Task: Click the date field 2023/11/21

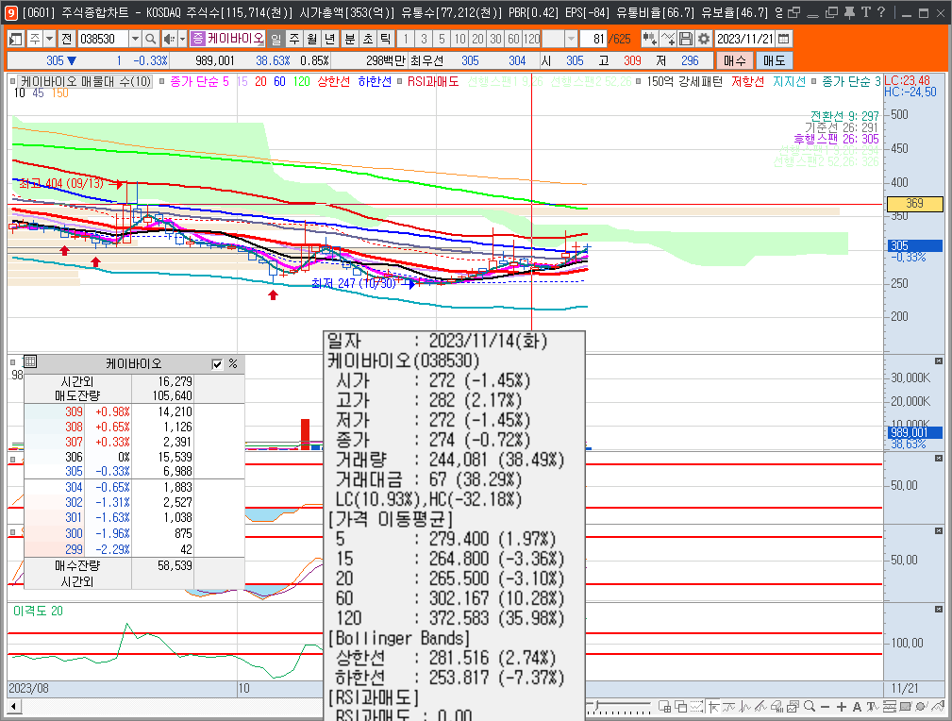Action: (x=745, y=39)
